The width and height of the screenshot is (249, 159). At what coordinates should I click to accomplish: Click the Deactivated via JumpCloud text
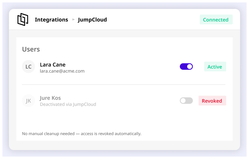coord(68,104)
